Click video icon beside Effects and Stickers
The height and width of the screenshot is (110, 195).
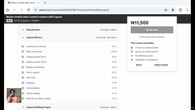click(23, 67)
